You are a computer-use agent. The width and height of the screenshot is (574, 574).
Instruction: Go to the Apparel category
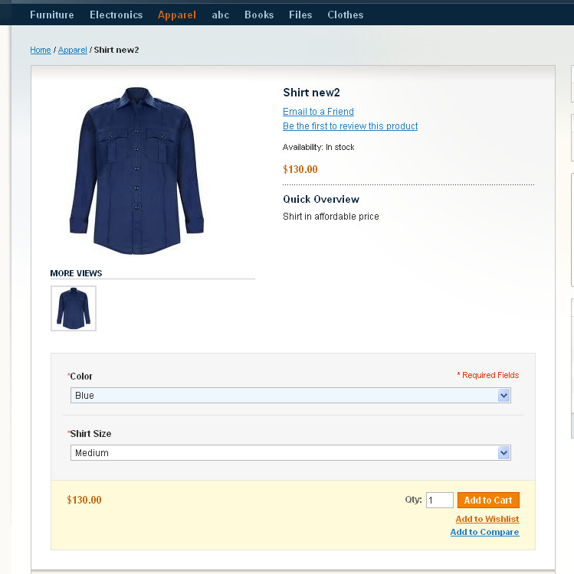pyautogui.click(x=177, y=15)
